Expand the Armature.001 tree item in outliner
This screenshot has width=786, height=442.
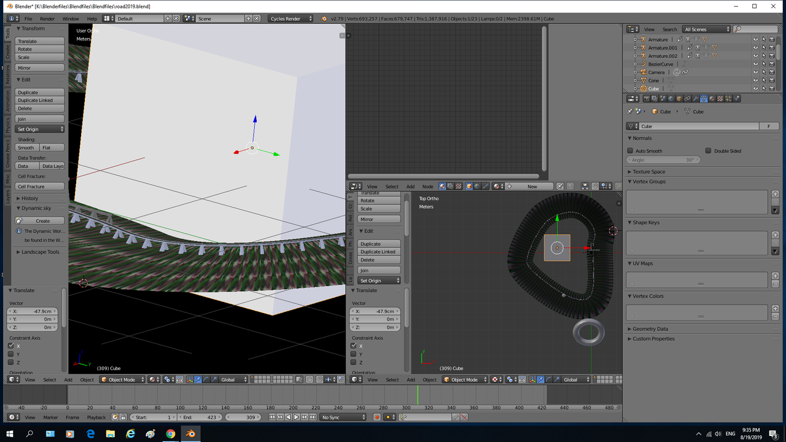(x=635, y=47)
